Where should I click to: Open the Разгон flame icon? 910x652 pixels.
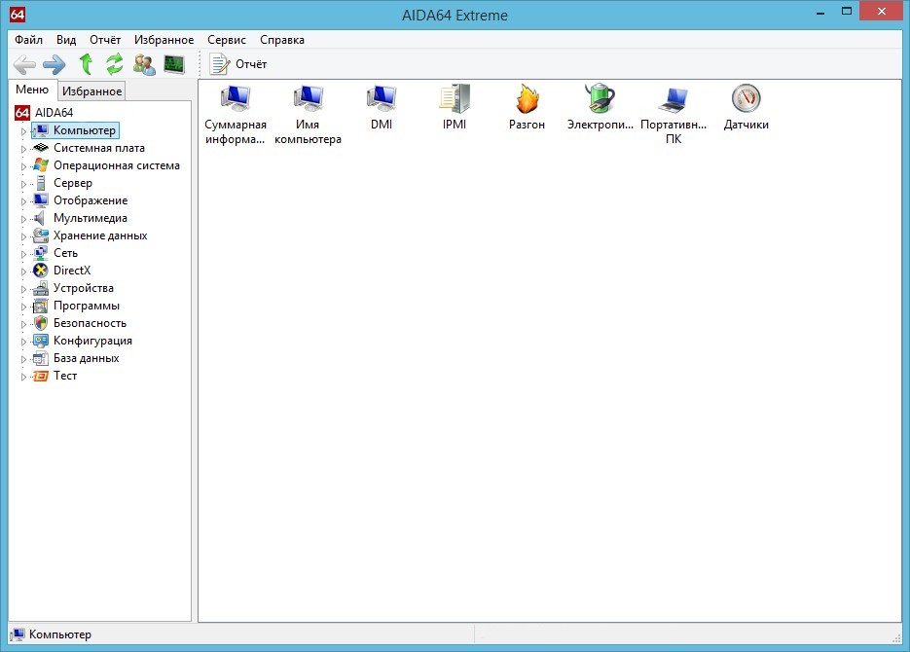click(x=527, y=99)
